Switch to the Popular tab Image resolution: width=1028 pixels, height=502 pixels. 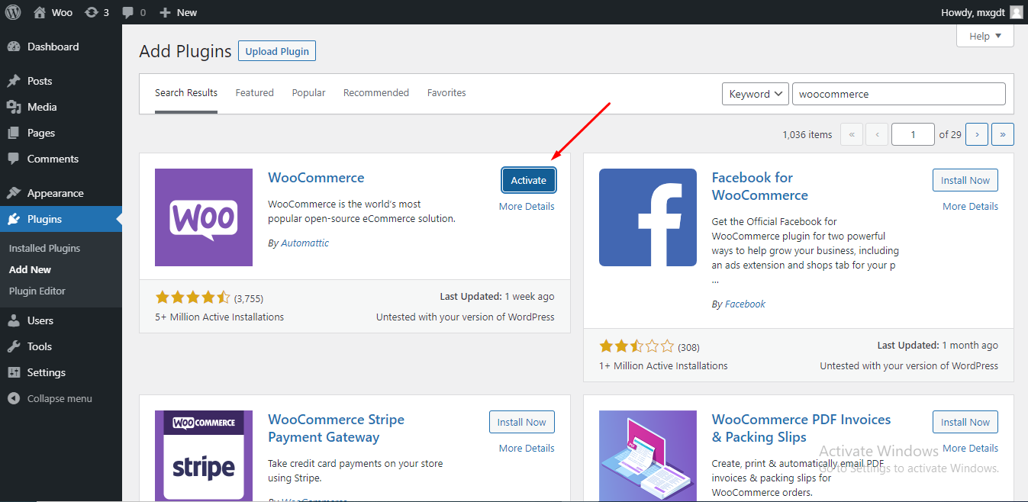(x=308, y=93)
